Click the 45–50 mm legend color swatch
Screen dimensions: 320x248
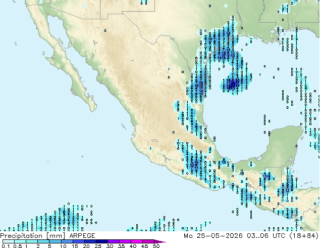tap(148, 241)
